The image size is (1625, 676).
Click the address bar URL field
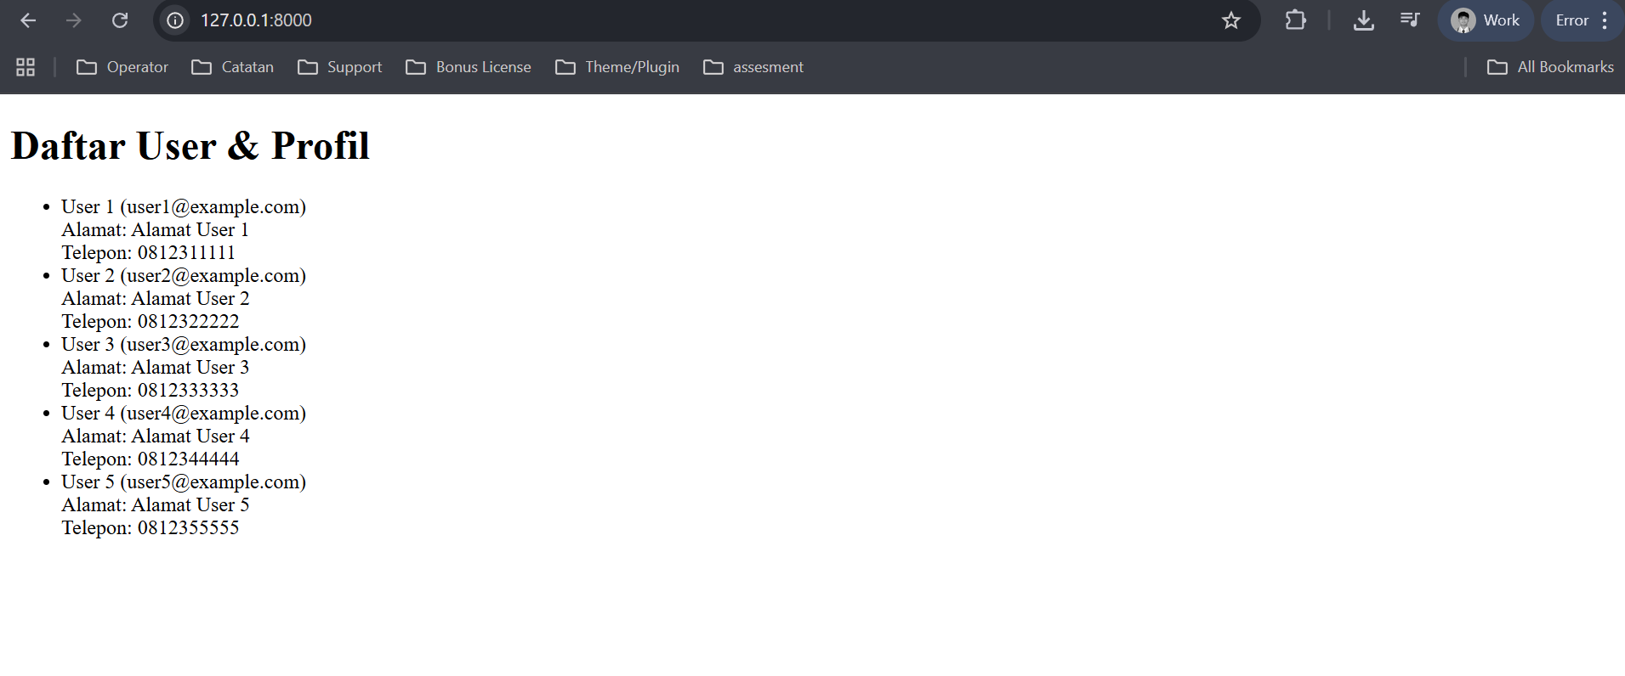coord(680,20)
